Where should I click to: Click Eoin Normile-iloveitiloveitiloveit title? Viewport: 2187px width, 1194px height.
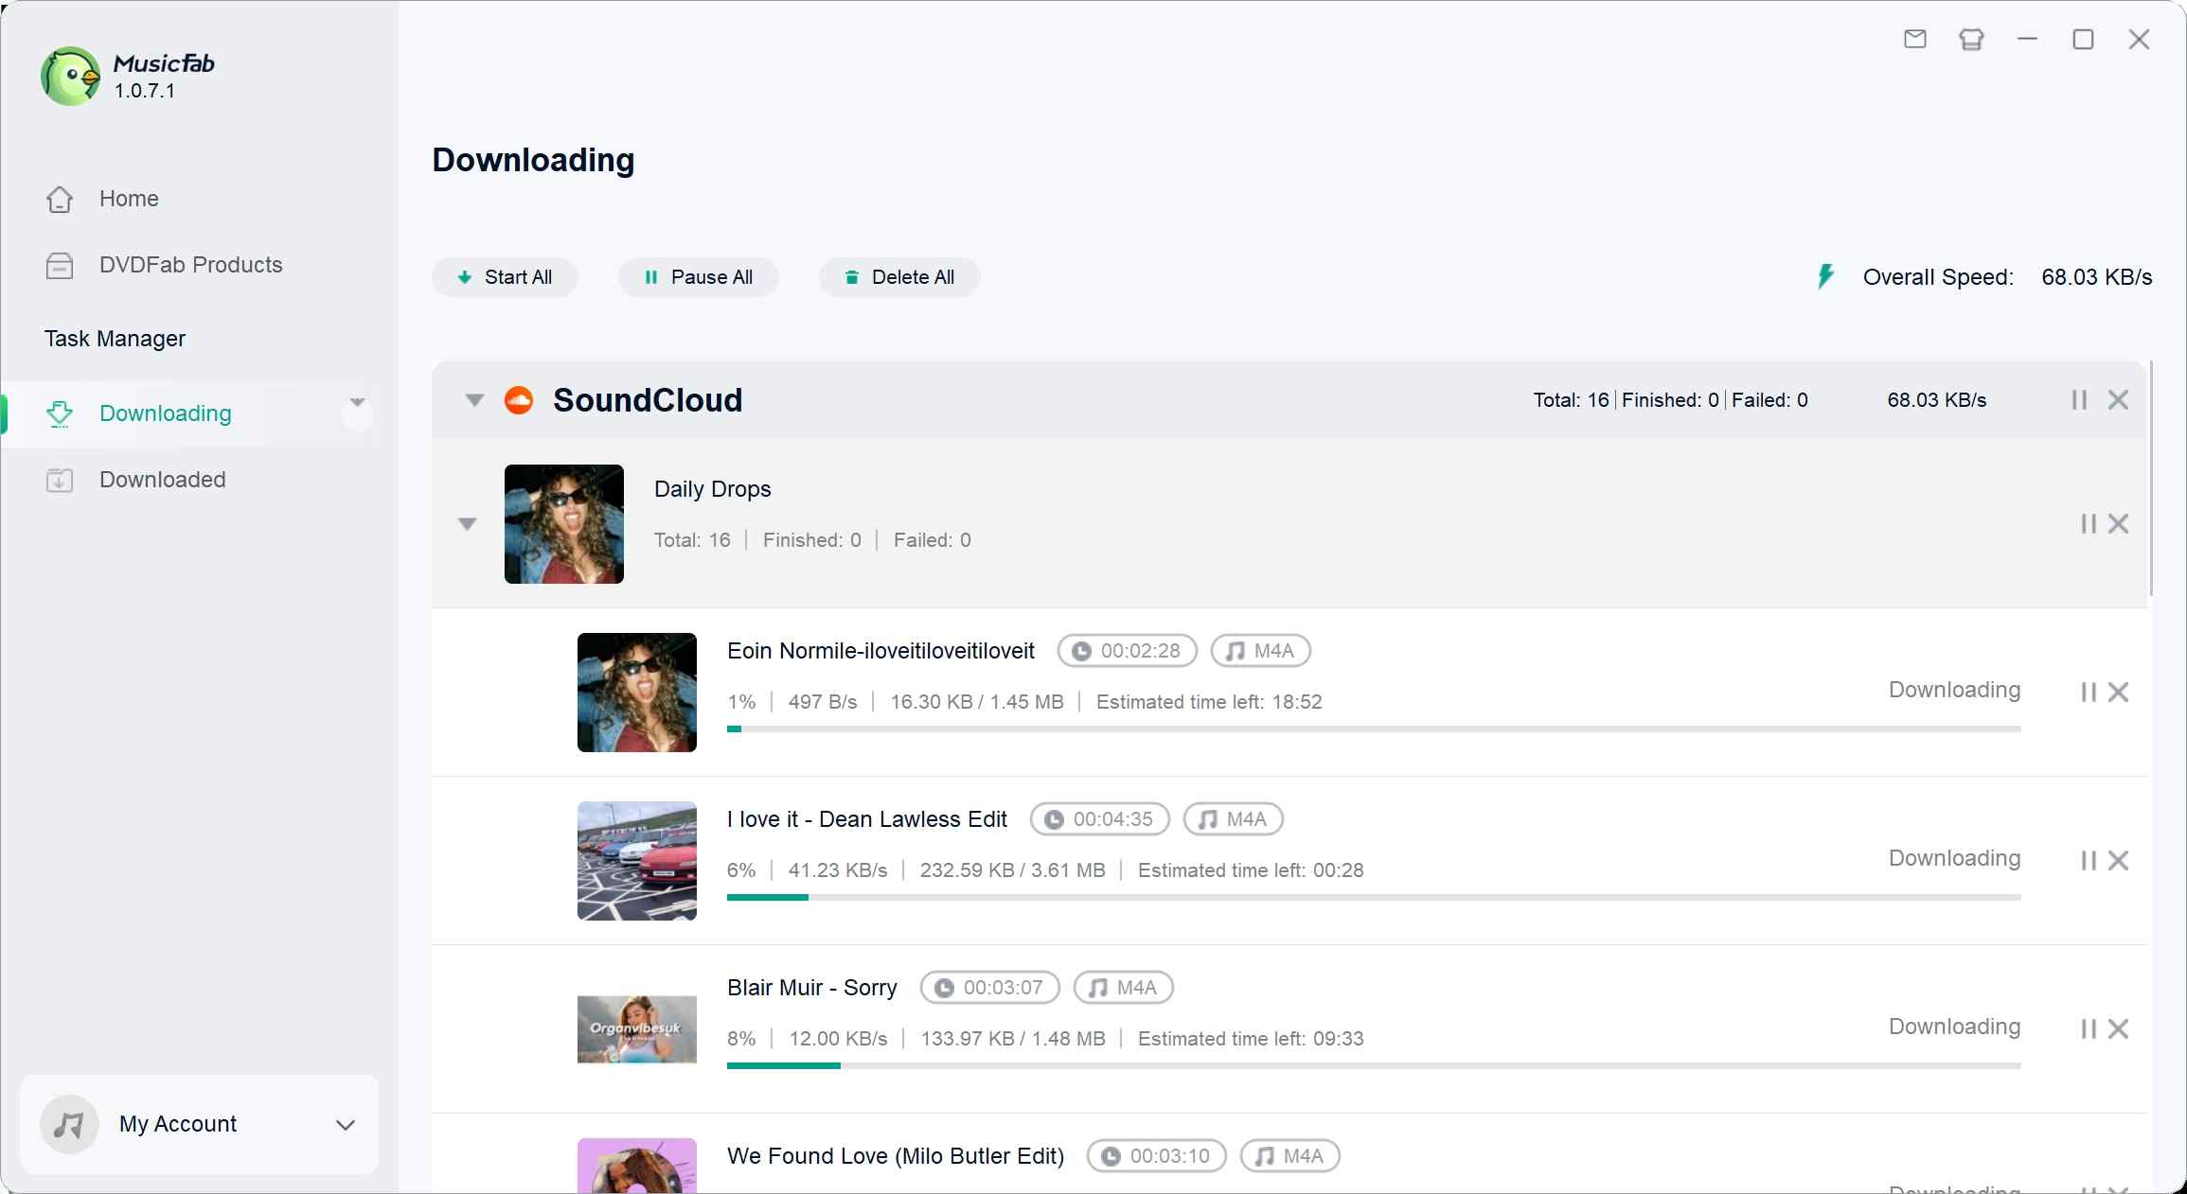(x=880, y=651)
